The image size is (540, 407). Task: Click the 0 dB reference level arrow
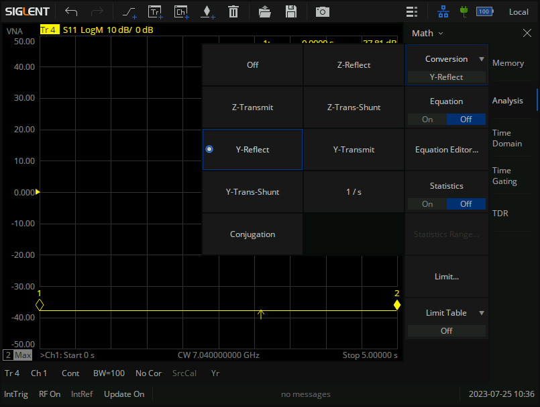[38, 192]
